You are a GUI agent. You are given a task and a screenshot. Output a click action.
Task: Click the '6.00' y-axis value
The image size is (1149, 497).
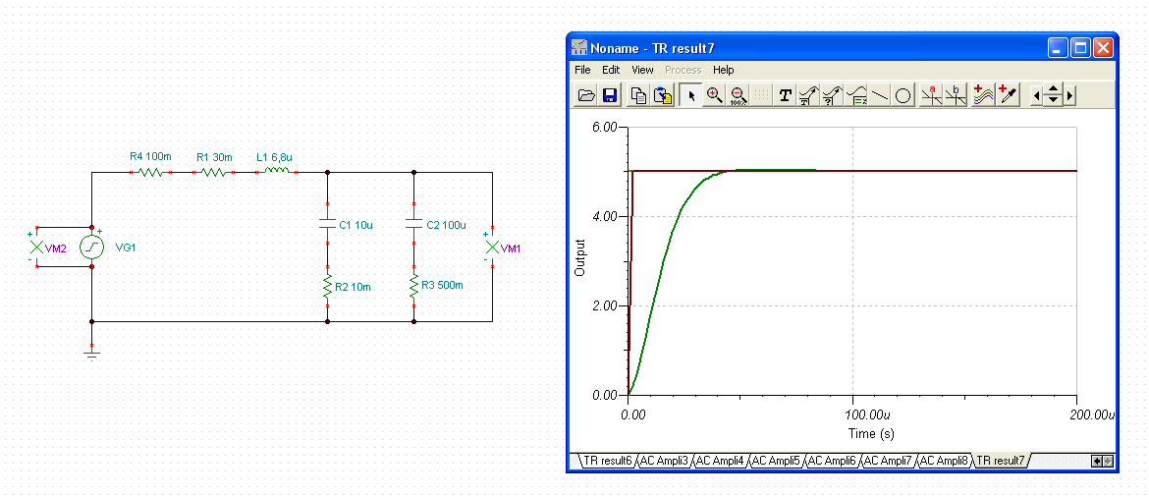coord(605,127)
